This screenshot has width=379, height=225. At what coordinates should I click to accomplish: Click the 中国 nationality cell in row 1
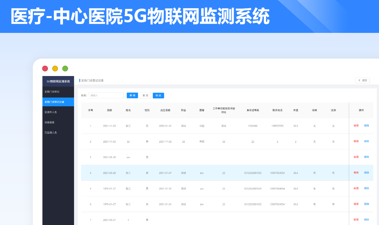point(202,126)
